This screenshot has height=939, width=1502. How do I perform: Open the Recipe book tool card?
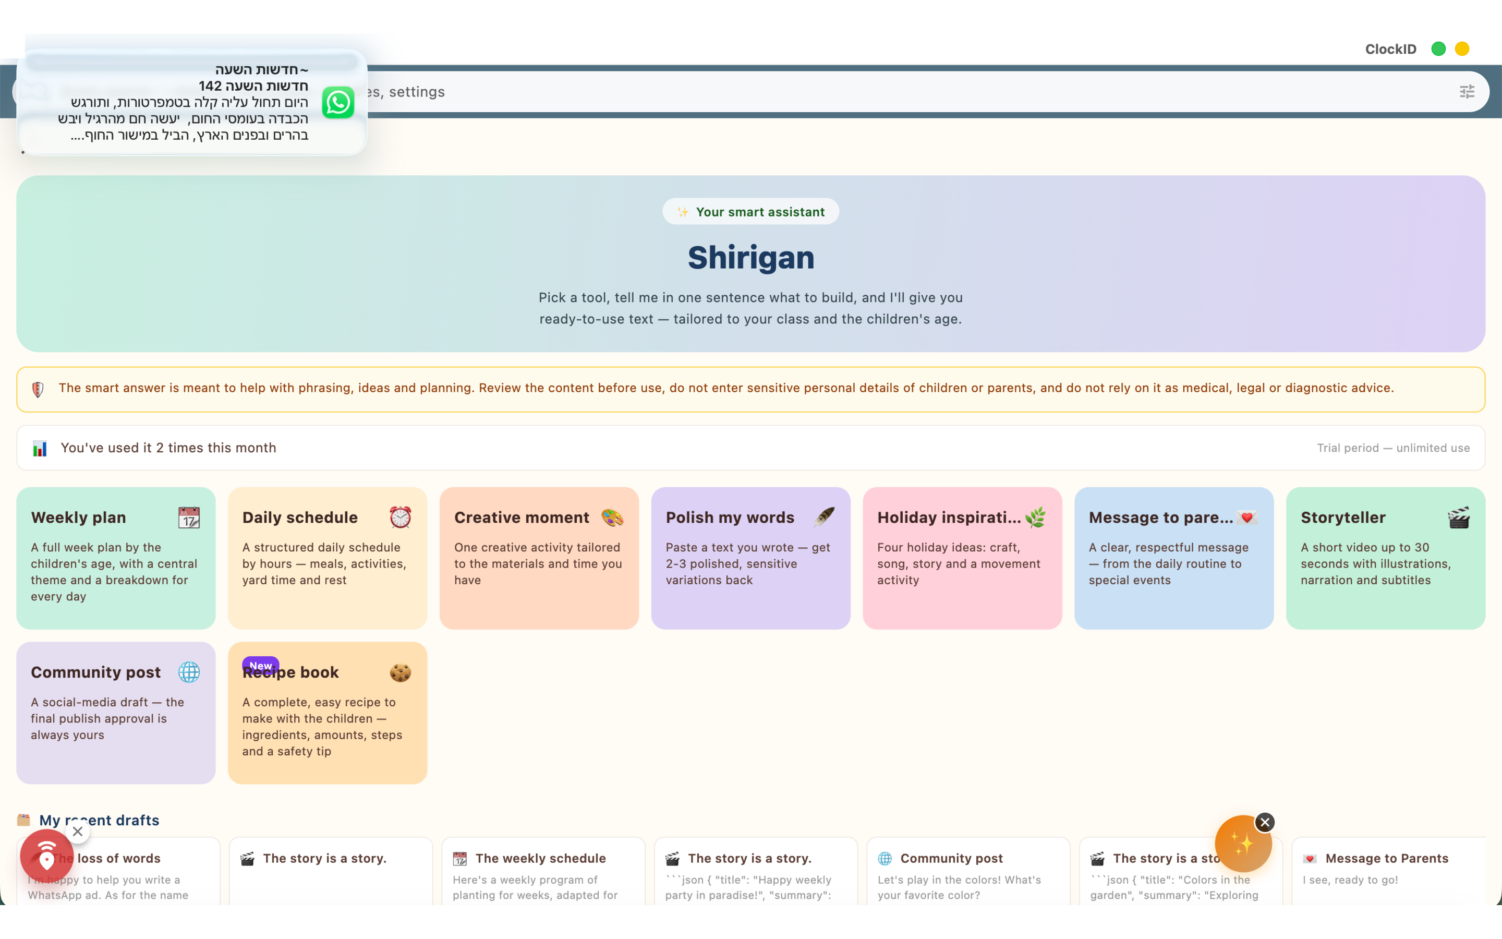tap(327, 712)
